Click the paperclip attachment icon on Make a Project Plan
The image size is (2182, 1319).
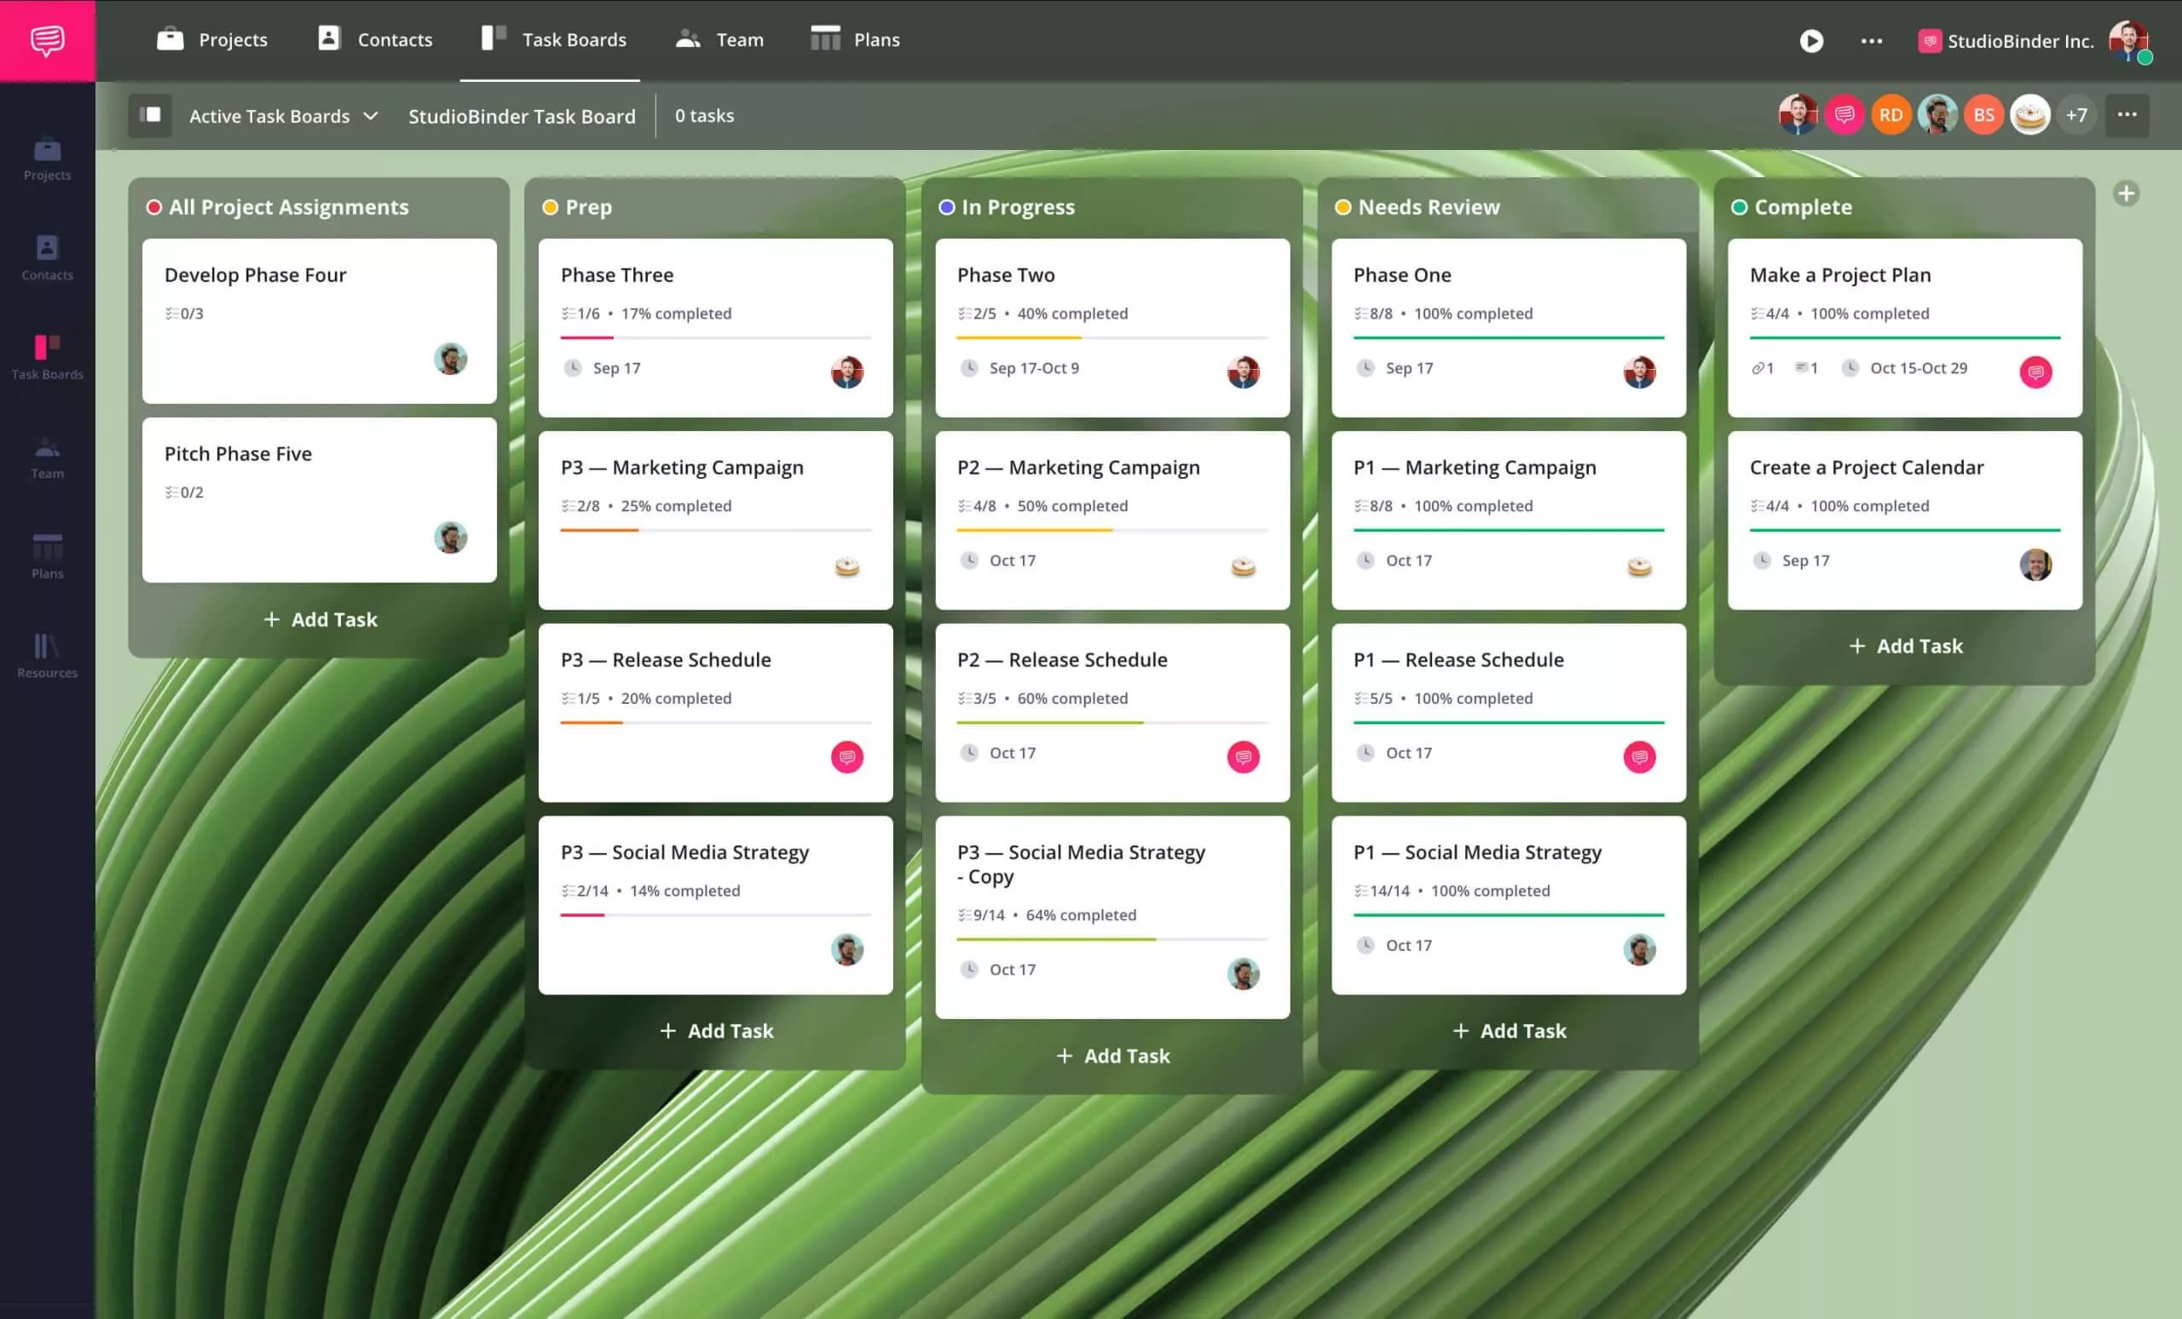click(1760, 368)
